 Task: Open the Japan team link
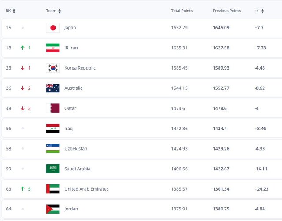(x=70, y=28)
